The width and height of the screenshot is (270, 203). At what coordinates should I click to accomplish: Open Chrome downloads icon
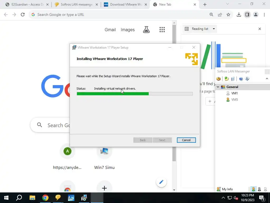[x=239, y=15]
